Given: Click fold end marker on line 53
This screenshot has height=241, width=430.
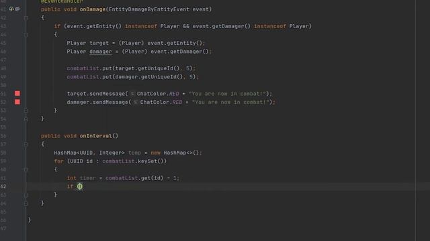Looking at the screenshot, I should (x=26, y=110).
